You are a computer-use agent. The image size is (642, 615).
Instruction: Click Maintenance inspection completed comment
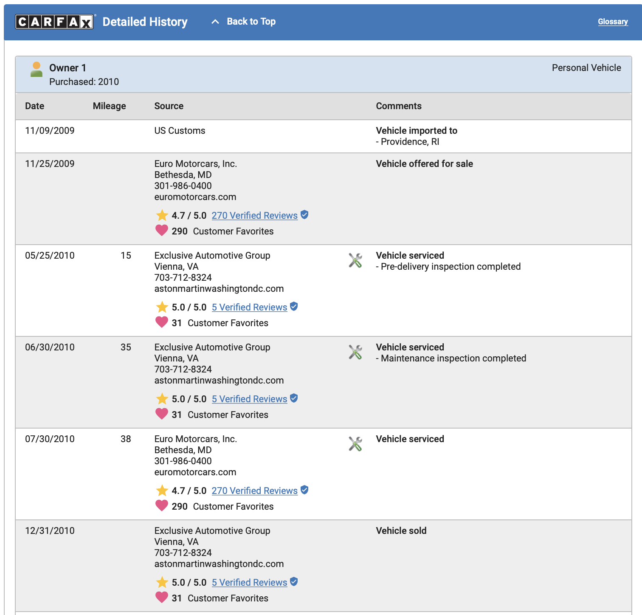click(453, 358)
